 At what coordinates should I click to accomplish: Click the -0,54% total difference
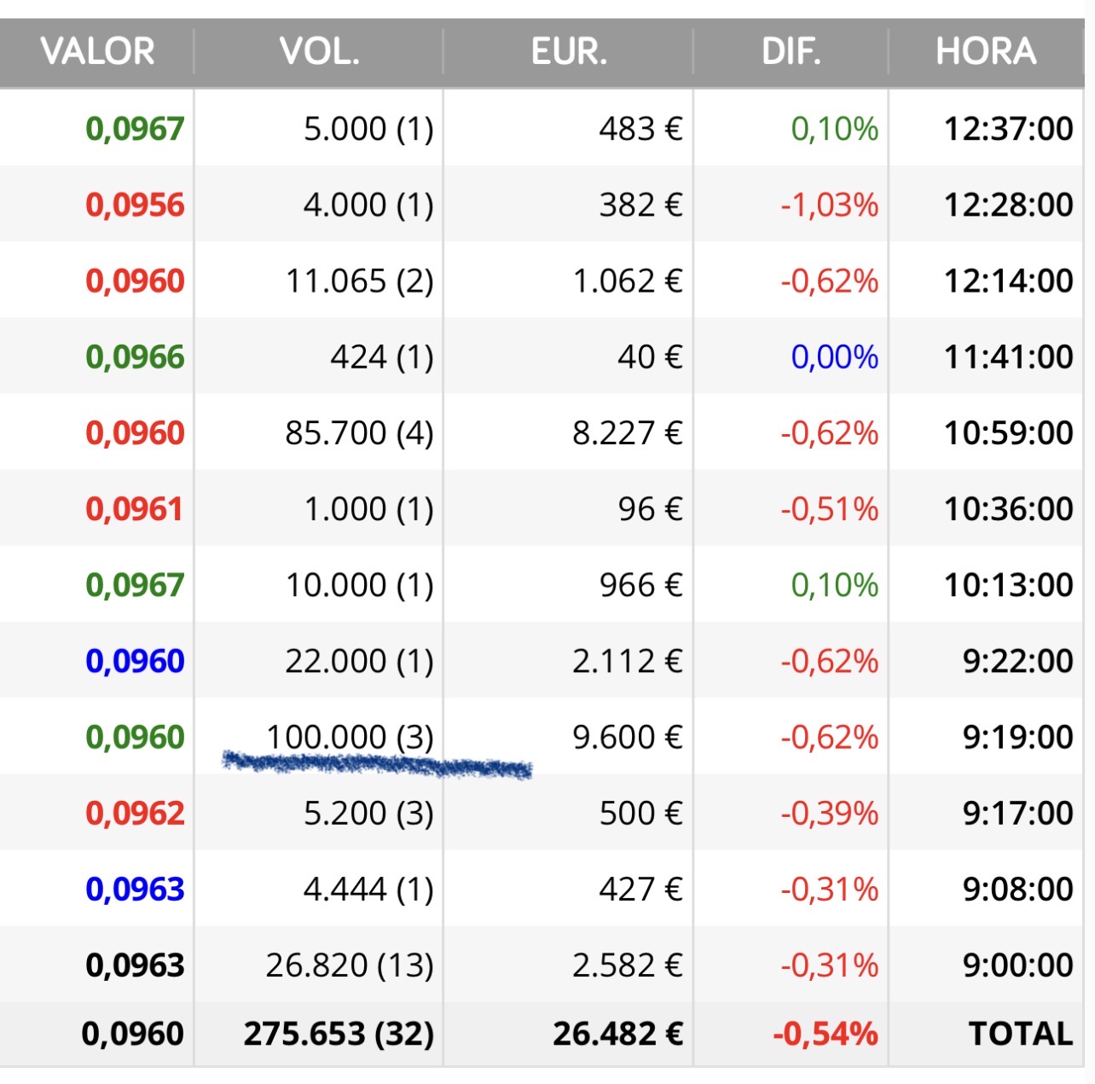825,1034
